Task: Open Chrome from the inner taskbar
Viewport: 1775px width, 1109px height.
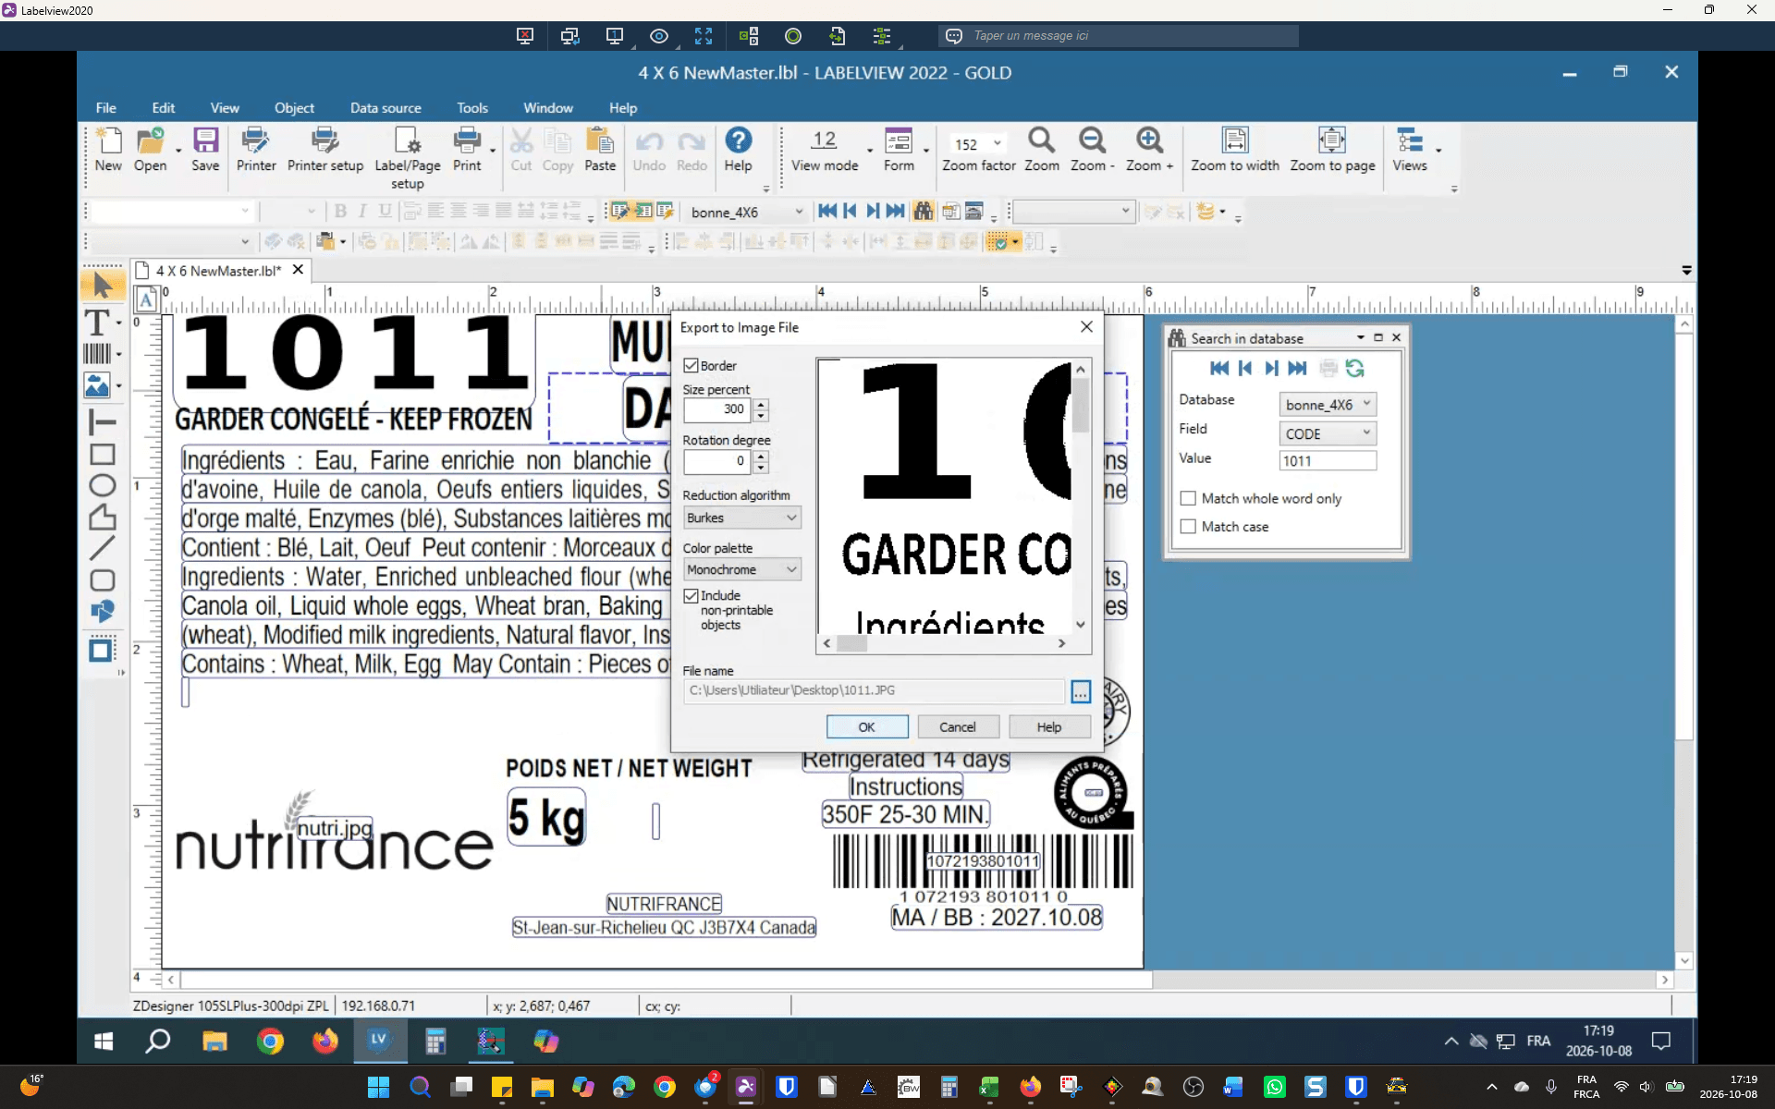Action: tap(270, 1042)
